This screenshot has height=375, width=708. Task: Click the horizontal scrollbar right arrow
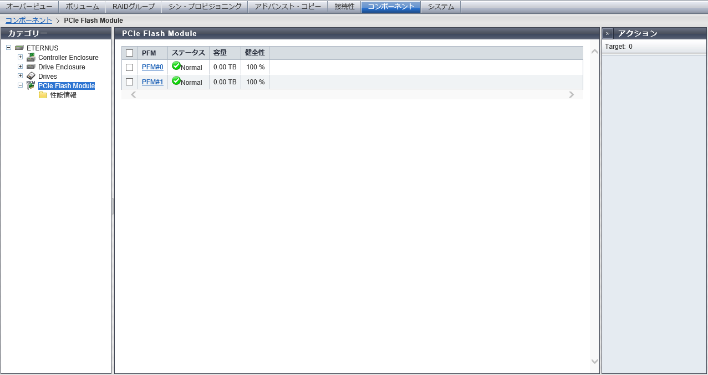pyautogui.click(x=571, y=95)
